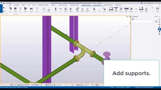This screenshot has width=161, height=90.
Task: Open the standard selection filter dropdown
Action: click(66, 85)
